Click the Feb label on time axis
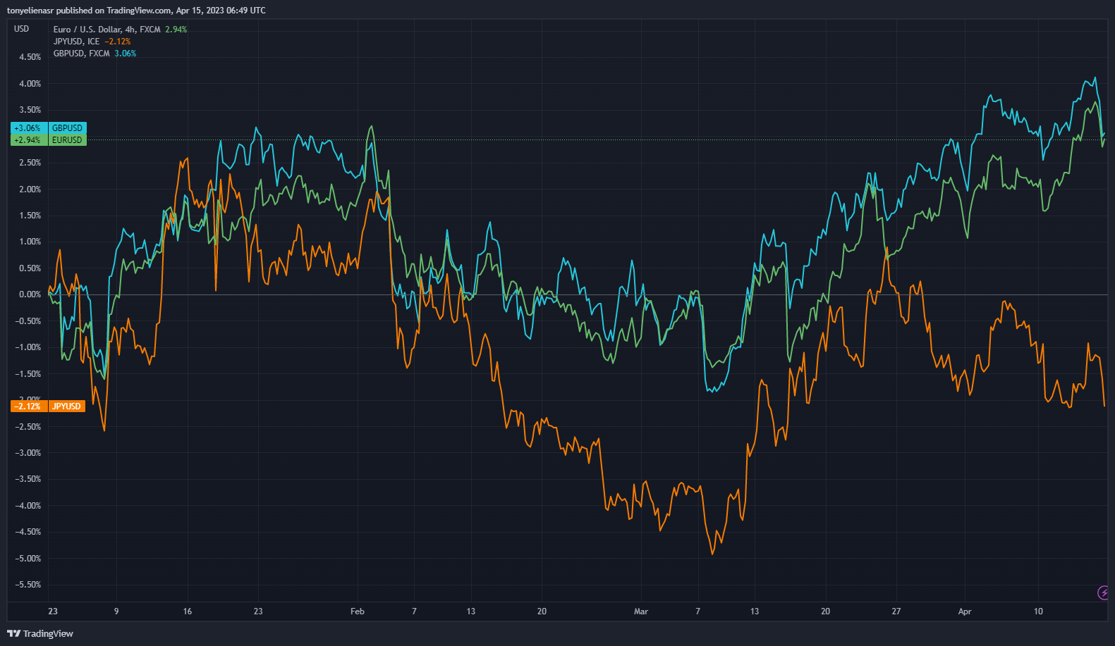The width and height of the screenshot is (1115, 646). [x=358, y=611]
